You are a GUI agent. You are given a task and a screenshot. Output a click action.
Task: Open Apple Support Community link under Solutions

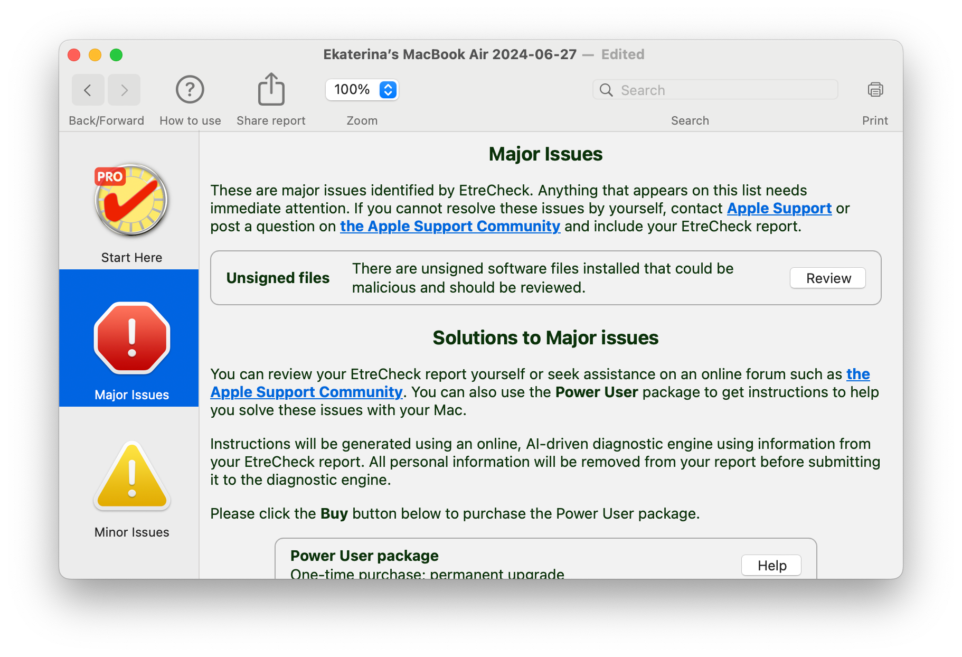click(x=306, y=392)
